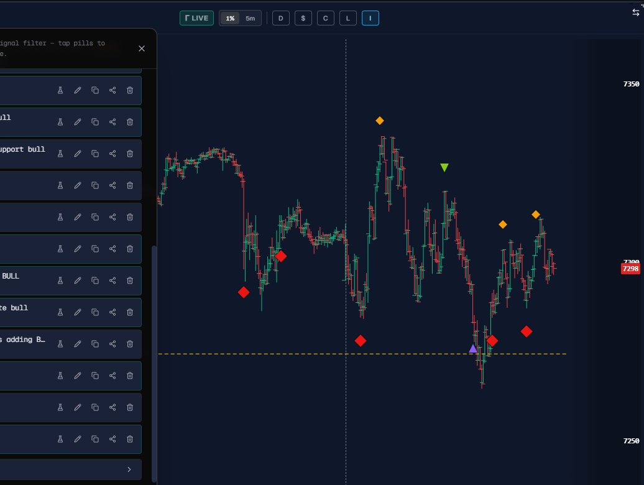Delete the 's adding B…' row
644x485 pixels.
click(x=130, y=344)
